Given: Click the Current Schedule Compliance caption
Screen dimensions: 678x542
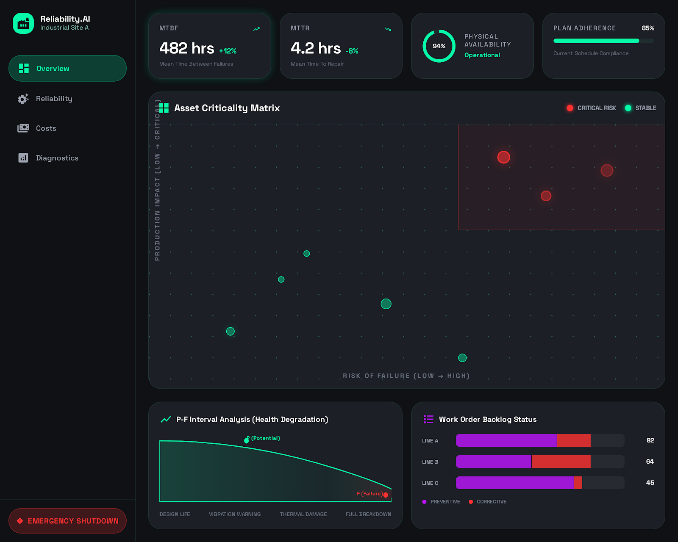Looking at the screenshot, I should (x=591, y=53).
